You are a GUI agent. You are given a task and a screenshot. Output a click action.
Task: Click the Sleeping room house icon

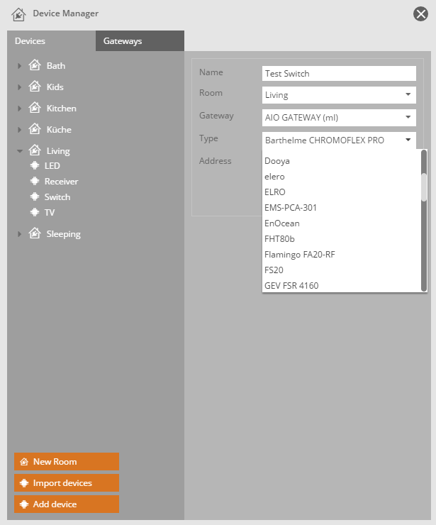[34, 234]
